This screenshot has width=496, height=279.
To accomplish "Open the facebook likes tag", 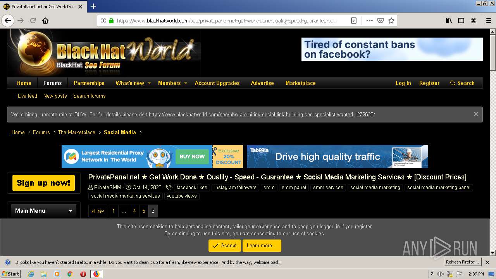I will coord(192,187).
